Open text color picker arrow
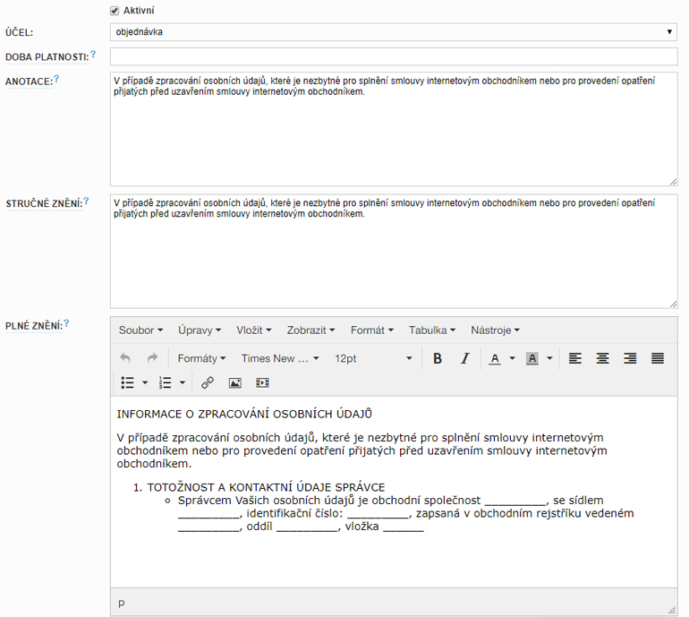 click(513, 358)
